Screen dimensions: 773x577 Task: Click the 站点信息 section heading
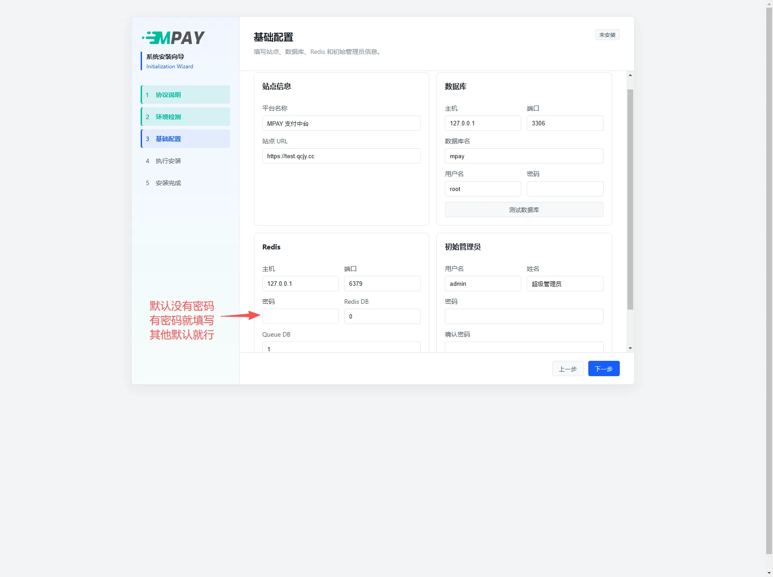point(276,86)
